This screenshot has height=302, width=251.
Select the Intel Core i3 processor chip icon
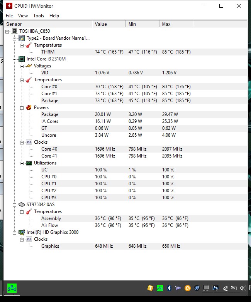pos(22,59)
